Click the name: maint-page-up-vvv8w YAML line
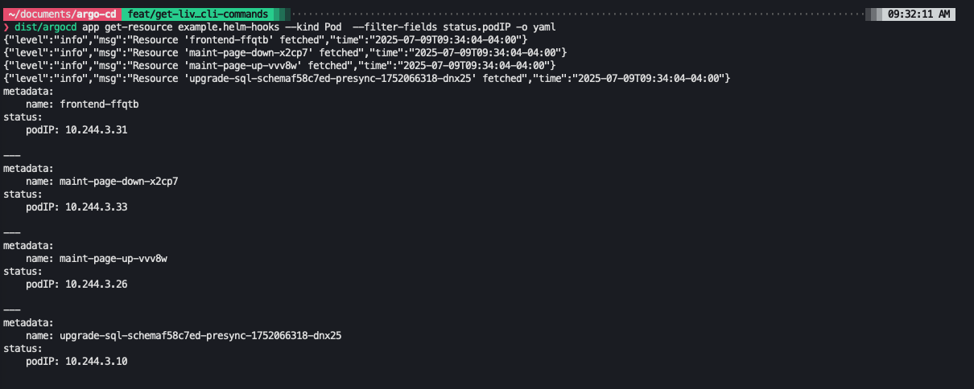 (x=96, y=258)
